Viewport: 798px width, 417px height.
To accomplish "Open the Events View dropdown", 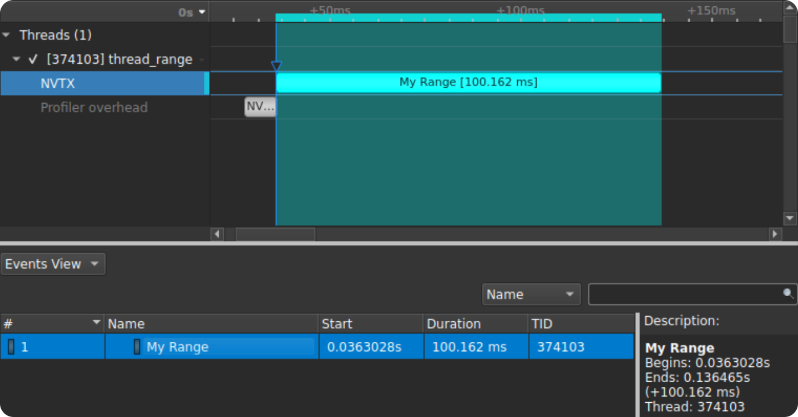I will (x=52, y=264).
